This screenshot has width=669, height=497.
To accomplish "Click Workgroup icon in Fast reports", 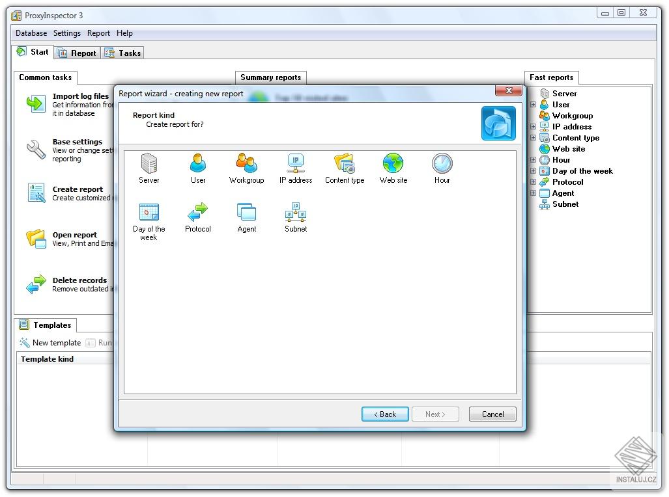I will pyautogui.click(x=545, y=116).
